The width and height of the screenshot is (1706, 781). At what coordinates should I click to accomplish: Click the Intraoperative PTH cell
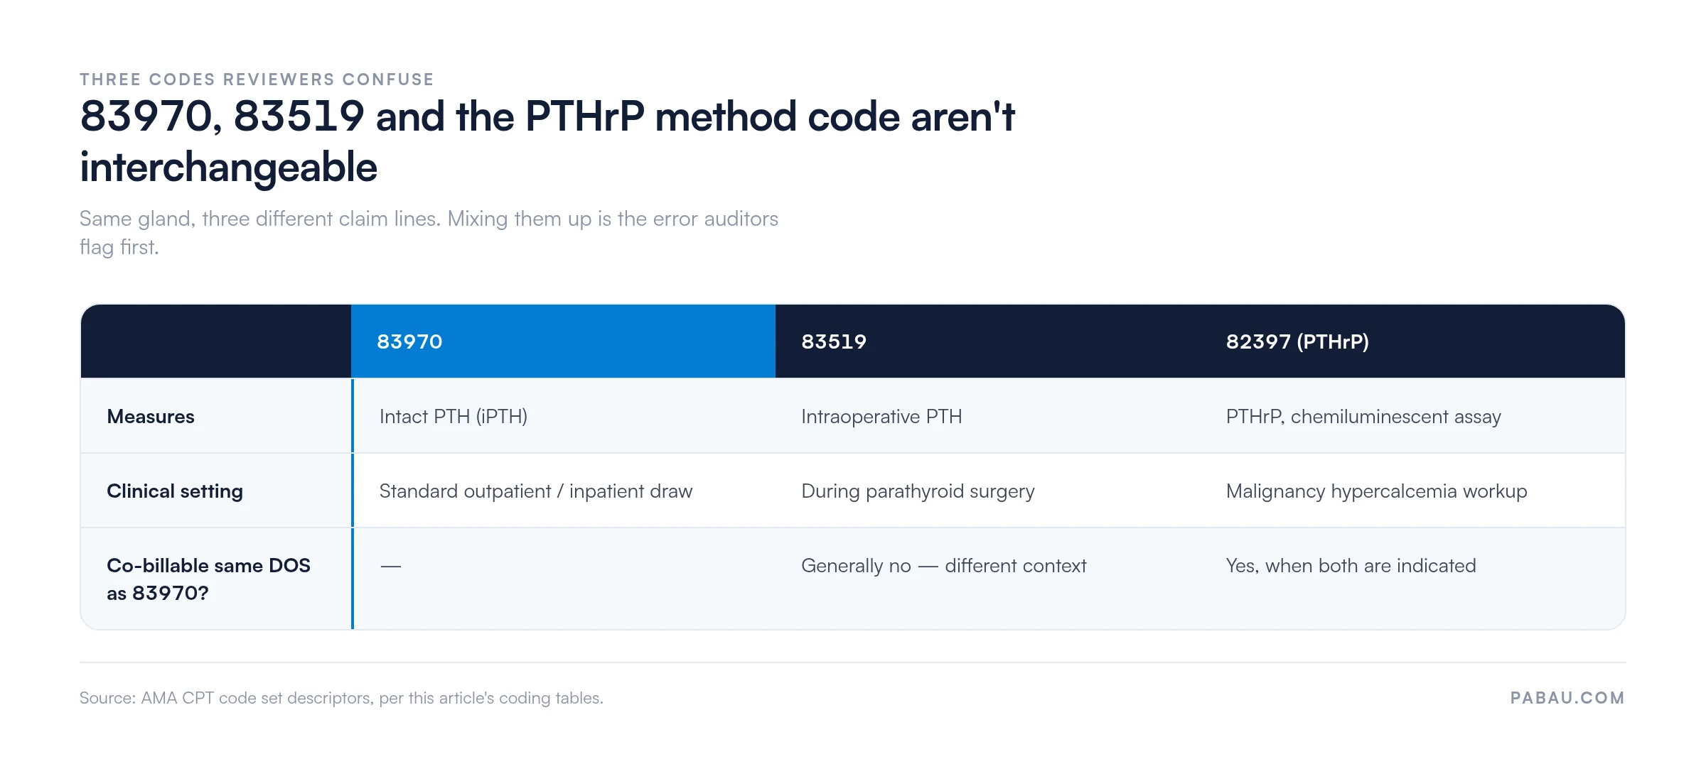click(881, 417)
